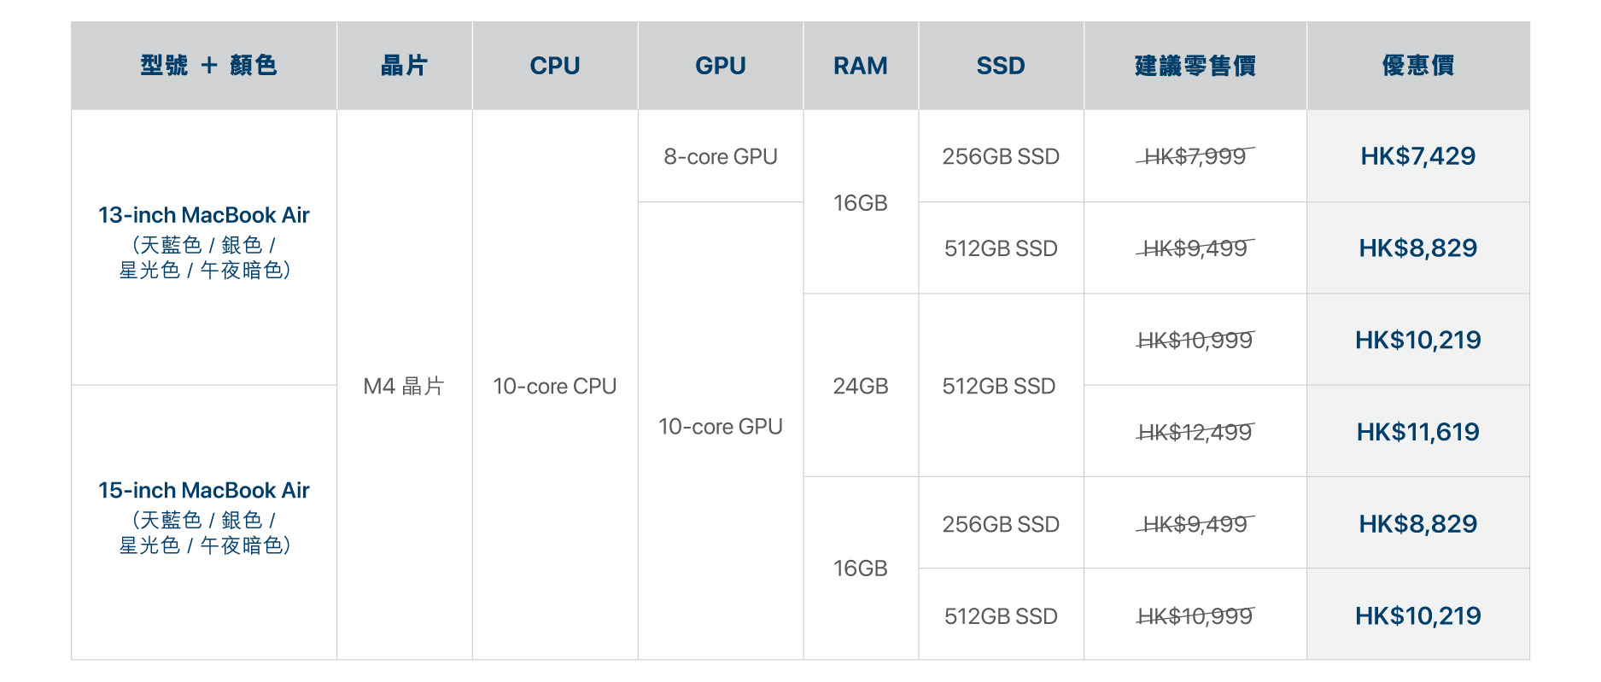Click the SSD column header
This screenshot has width=1601, height=682.
coord(1001,66)
